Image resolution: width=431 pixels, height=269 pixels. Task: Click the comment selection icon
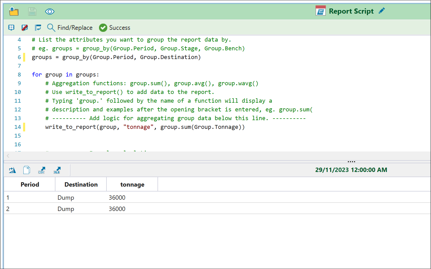coord(11,27)
